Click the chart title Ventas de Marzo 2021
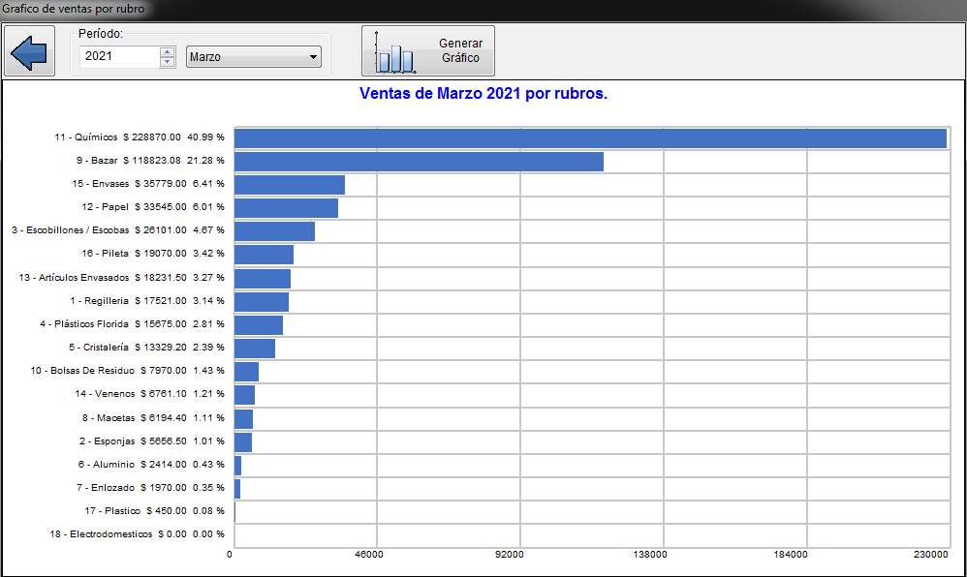Viewport: 967px width, 577px height. point(483,94)
